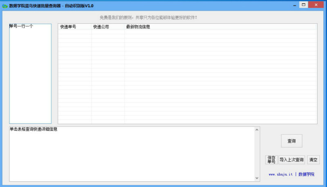This screenshot has height=187, width=327.
Task: Click the detail box scroll down arrow
Action: (257, 178)
